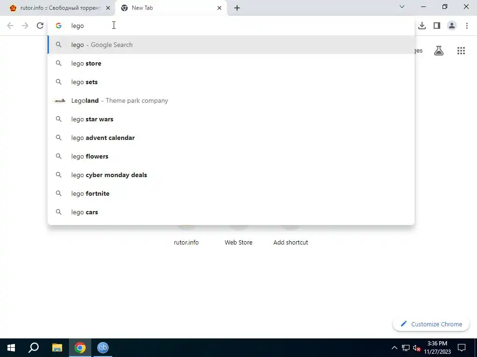Click the network status tray icon
The width and height of the screenshot is (477, 357).
(x=406, y=348)
